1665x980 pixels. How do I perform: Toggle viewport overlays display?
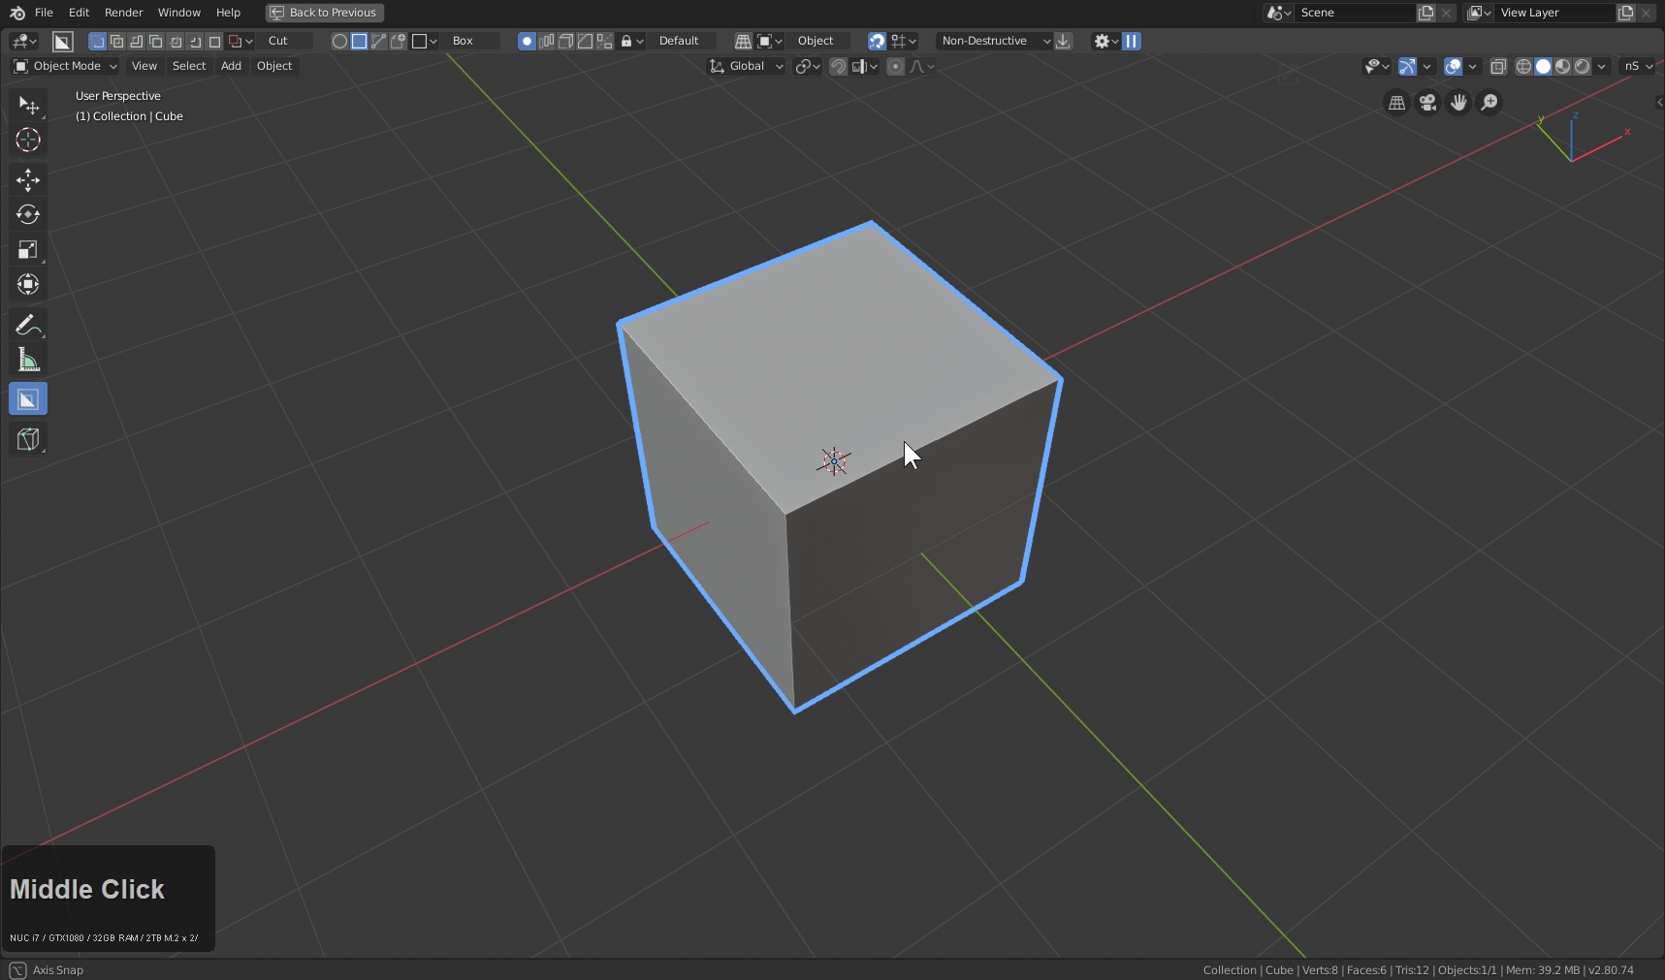(x=1453, y=66)
